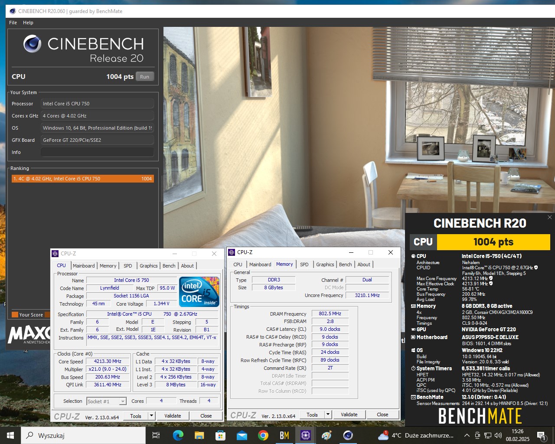The image size is (555, 444).
Task: Run the Cinebench CPU benchmark
Action: [x=145, y=77]
